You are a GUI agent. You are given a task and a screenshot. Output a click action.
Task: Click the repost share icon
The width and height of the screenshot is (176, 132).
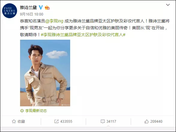56,121
